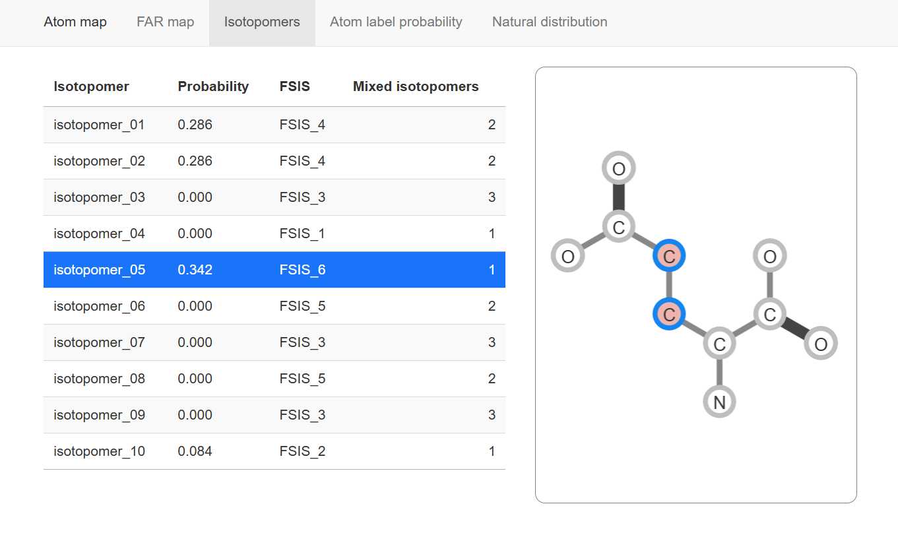Click the rightmost O atom node
The image size is (898, 537).
(820, 344)
